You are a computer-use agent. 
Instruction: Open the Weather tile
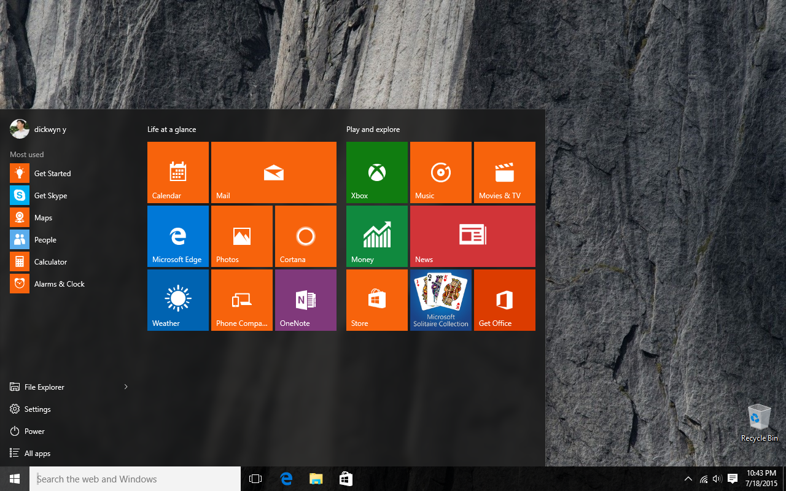[178, 300]
